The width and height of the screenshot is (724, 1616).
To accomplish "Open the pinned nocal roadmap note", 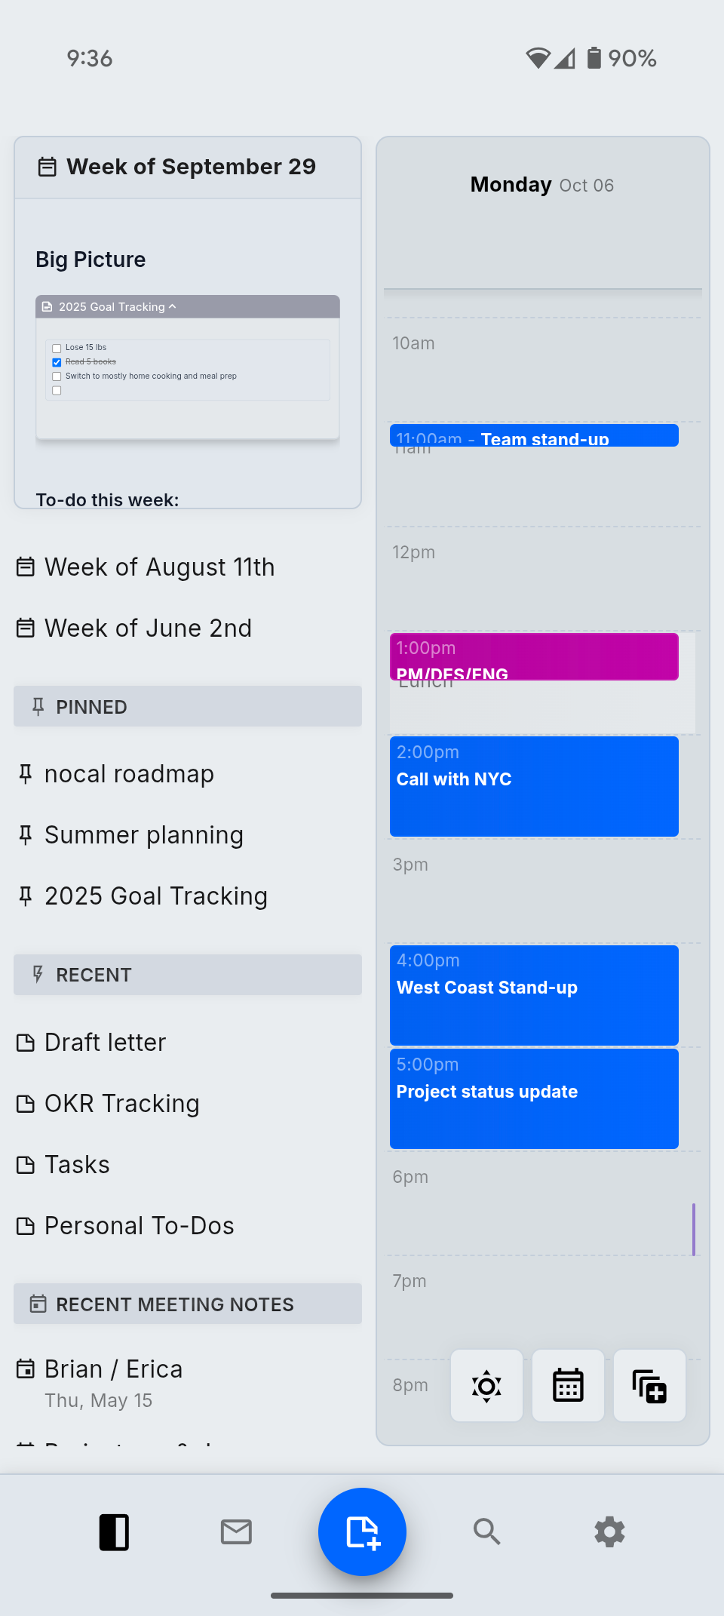I will 129,774.
